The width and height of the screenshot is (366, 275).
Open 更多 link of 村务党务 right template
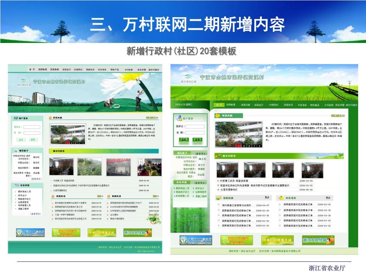(x=328, y=198)
